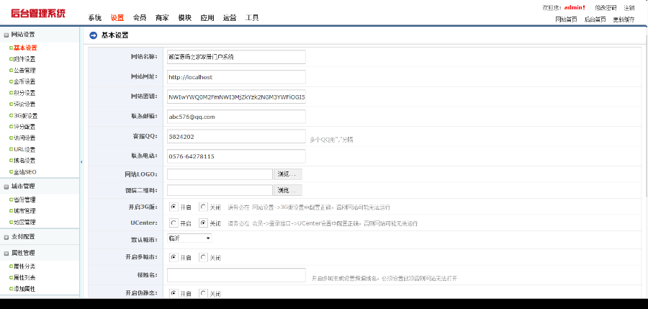This screenshot has height=309, width=648.
Task: Open the 模块 top menu
Action: coord(185,18)
